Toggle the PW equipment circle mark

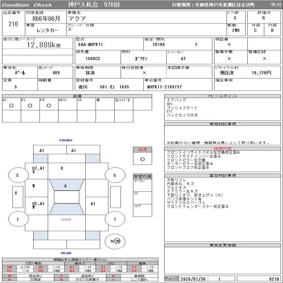(x=48, y=106)
